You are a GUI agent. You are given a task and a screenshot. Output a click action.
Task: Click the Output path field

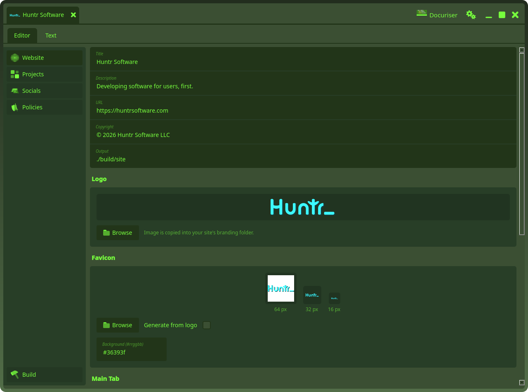[303, 156]
